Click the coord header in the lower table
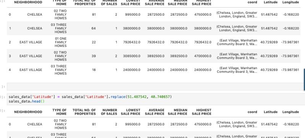The width and height of the screenshot is (305, 138). (x=252, y=112)
